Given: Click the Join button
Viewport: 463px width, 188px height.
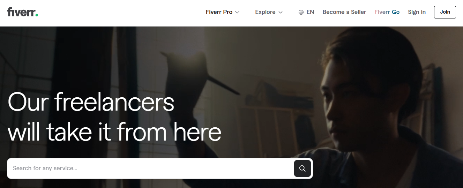Looking at the screenshot, I should pyautogui.click(x=445, y=12).
